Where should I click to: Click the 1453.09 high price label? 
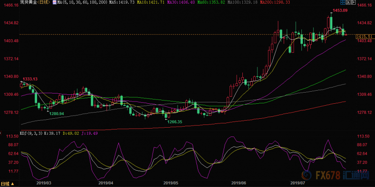pyautogui.click(x=340, y=10)
